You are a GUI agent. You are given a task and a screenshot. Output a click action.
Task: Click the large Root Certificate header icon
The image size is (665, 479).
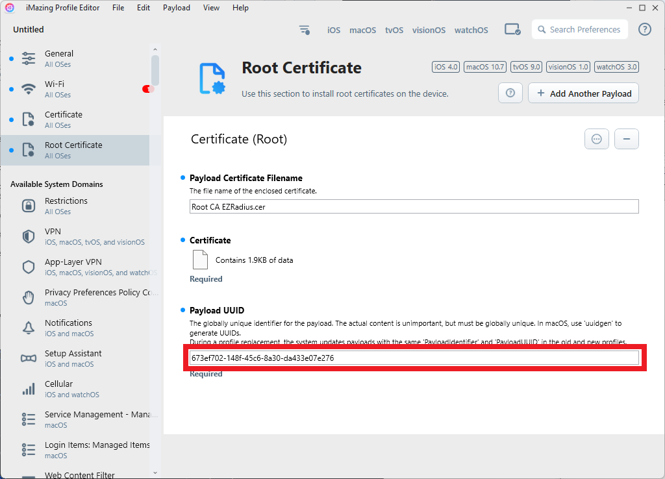pyautogui.click(x=212, y=79)
